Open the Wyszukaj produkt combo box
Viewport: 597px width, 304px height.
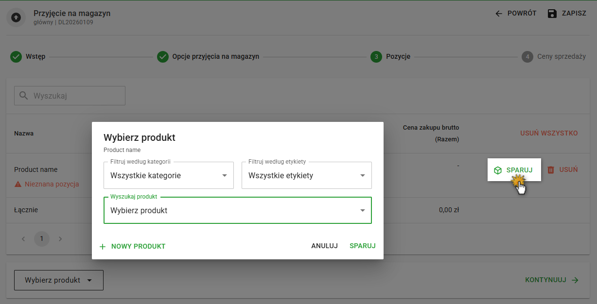[x=238, y=210]
